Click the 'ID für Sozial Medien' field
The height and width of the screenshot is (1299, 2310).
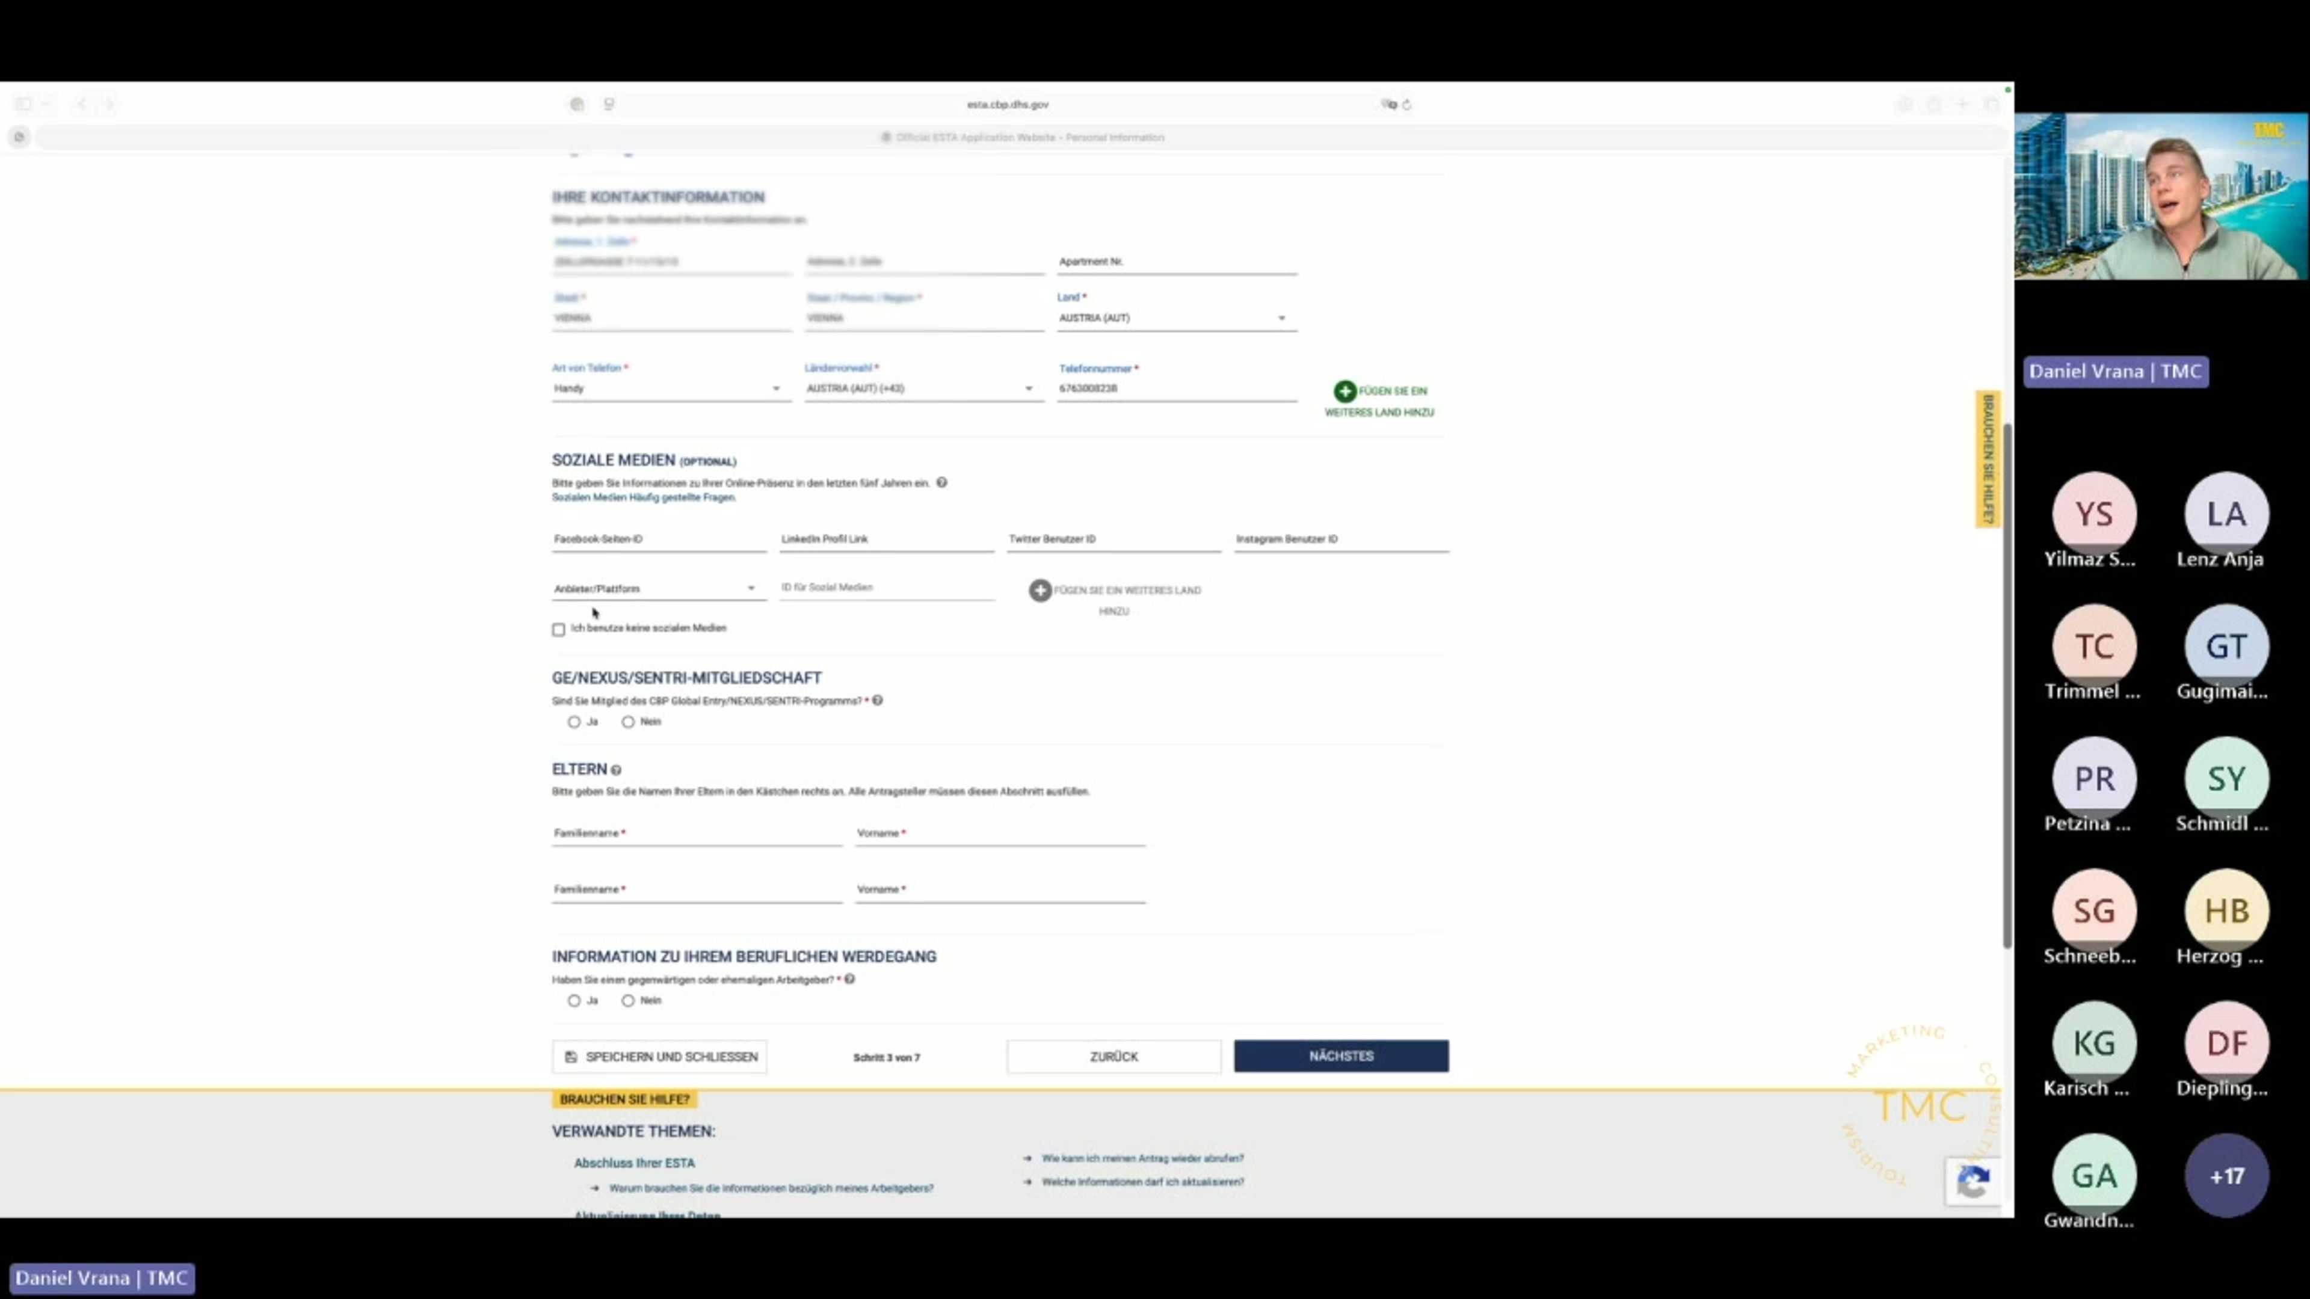pos(887,587)
